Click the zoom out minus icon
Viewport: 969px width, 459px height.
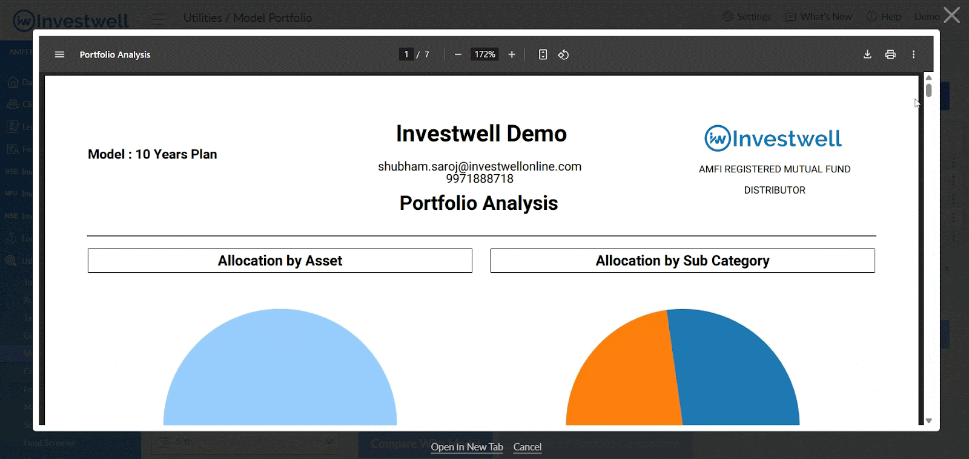pyautogui.click(x=458, y=54)
